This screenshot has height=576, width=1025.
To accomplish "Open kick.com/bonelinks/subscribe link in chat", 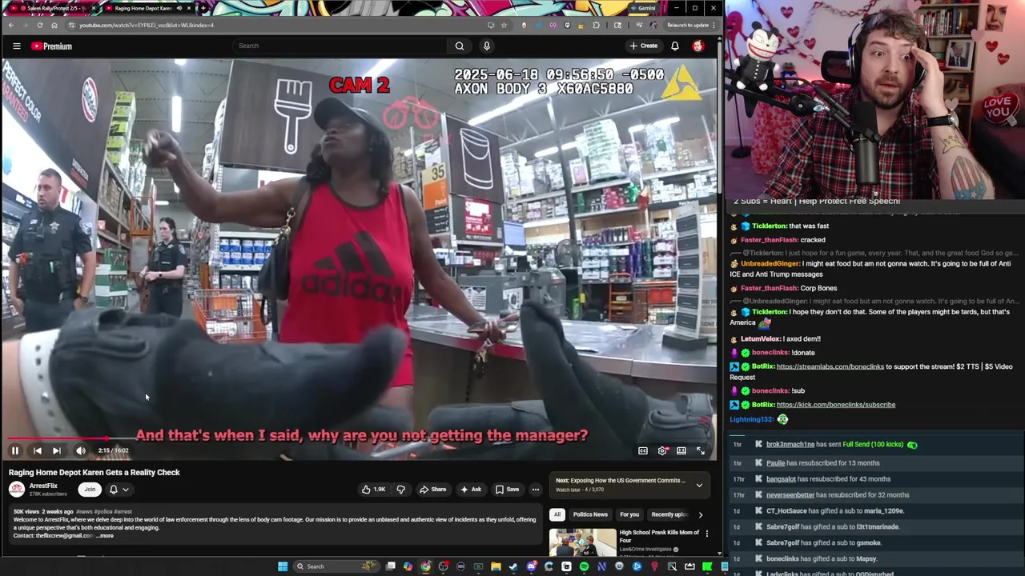I will 836,405.
